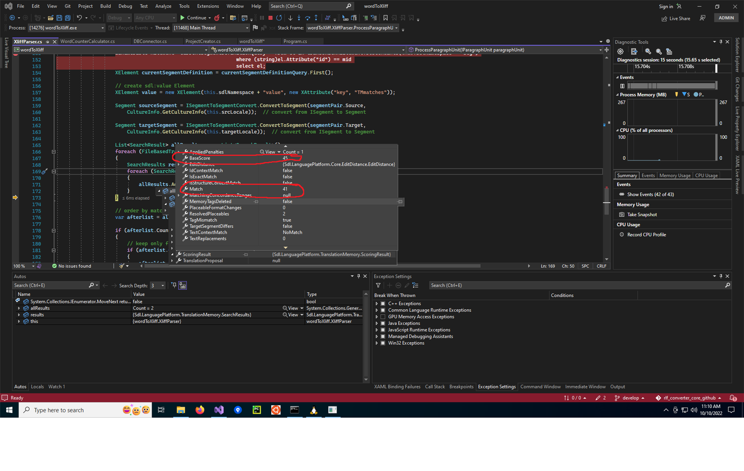Screen dimensions: 744x471
Task: Stop debugging with the red square icon
Action: 270,18
